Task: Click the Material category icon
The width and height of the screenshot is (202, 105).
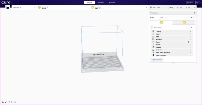Action: (153, 39)
